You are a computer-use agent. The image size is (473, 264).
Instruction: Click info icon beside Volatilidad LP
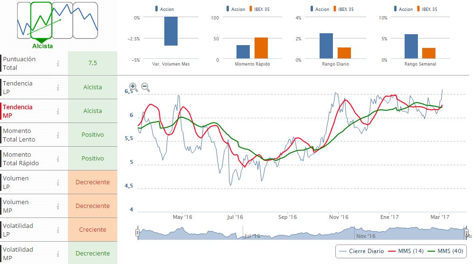click(58, 230)
